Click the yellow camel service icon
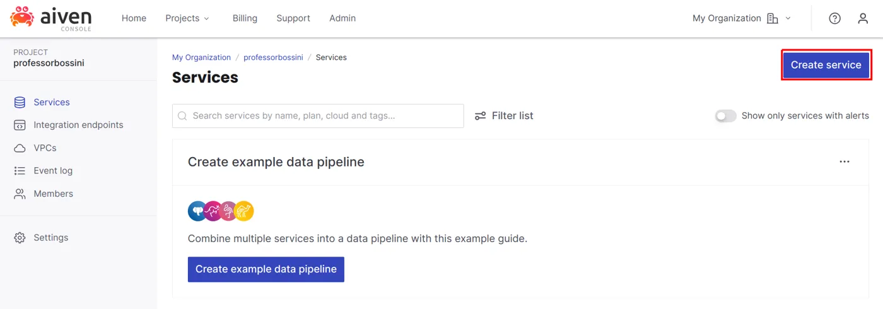The width and height of the screenshot is (883, 309). [x=244, y=211]
